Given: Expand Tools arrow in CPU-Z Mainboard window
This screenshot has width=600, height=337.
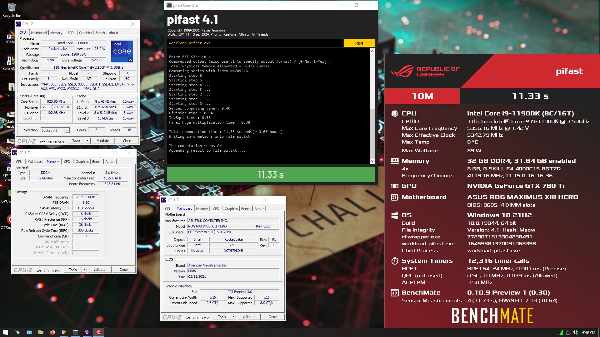Looking at the screenshot, I should click(233, 317).
